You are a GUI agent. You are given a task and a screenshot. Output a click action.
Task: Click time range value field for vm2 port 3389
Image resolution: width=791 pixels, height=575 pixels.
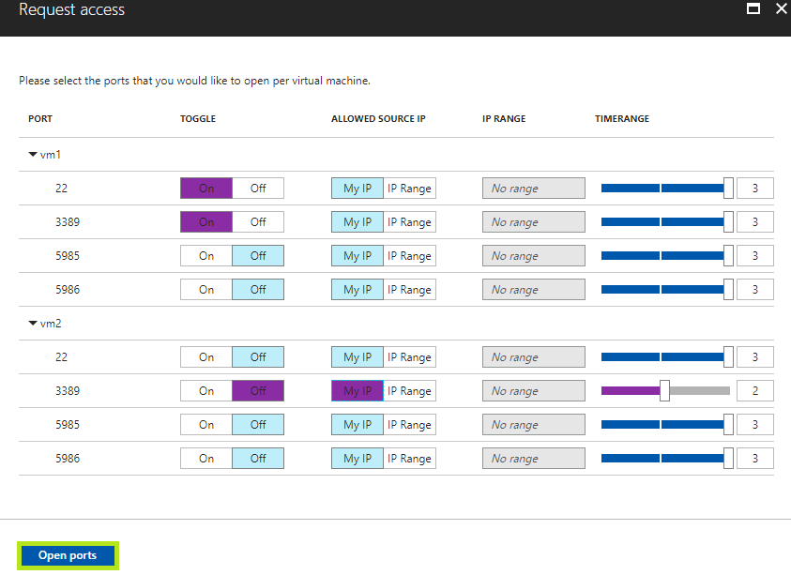pos(754,391)
